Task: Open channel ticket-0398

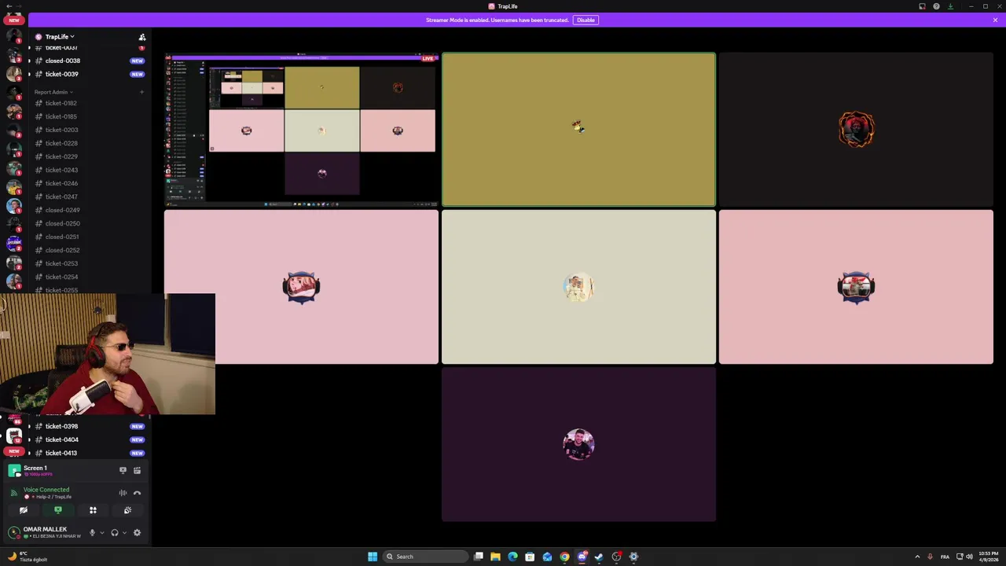Action: pos(89,426)
